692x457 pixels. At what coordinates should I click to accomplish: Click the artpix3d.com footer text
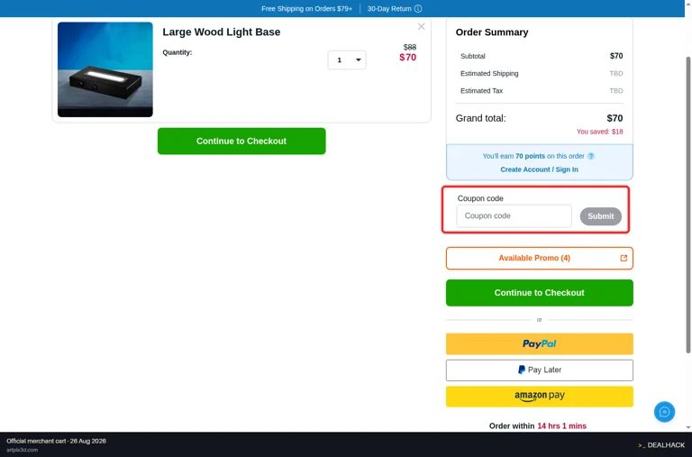point(22,450)
